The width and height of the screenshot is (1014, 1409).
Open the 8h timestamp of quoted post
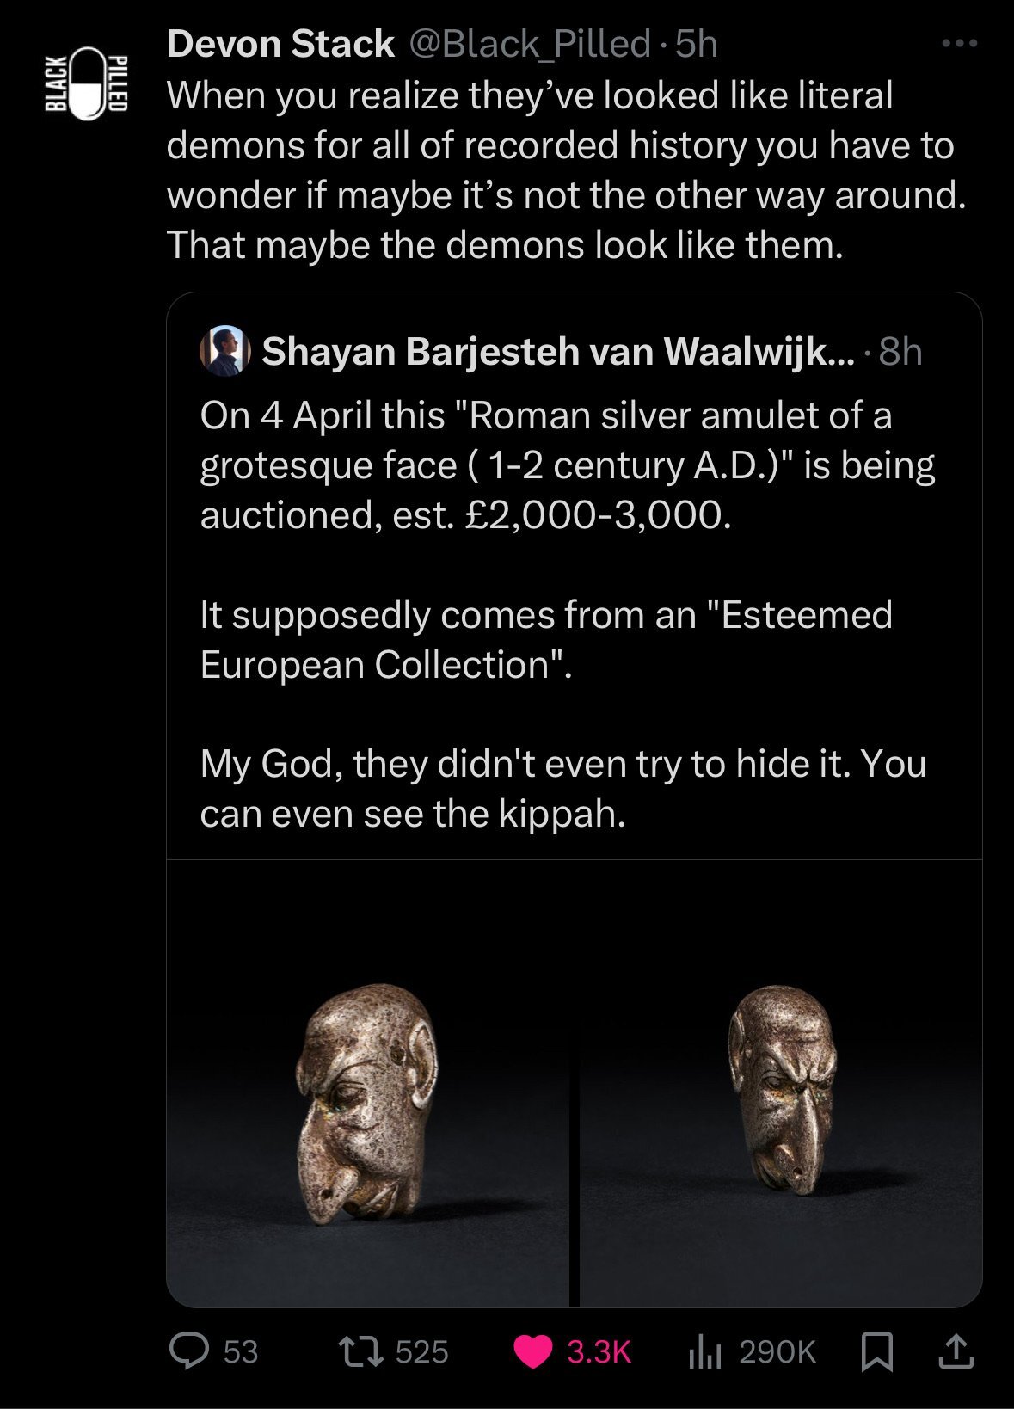tap(900, 351)
